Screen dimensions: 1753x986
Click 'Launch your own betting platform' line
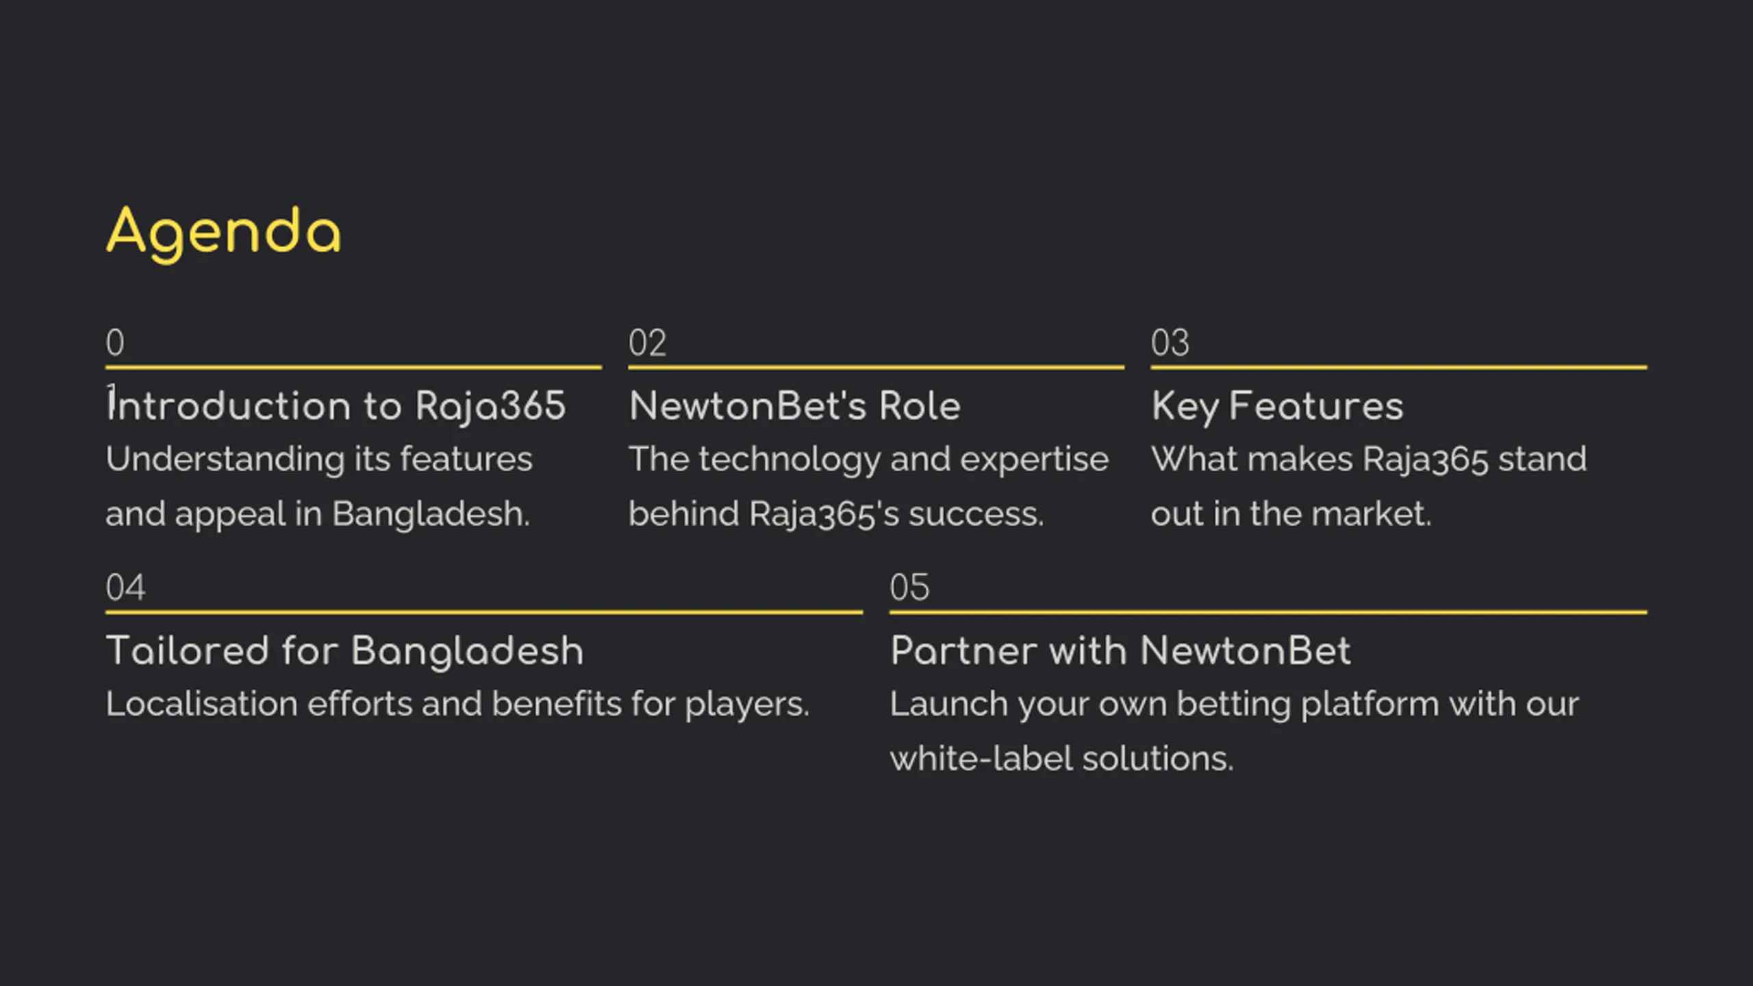(x=1165, y=705)
